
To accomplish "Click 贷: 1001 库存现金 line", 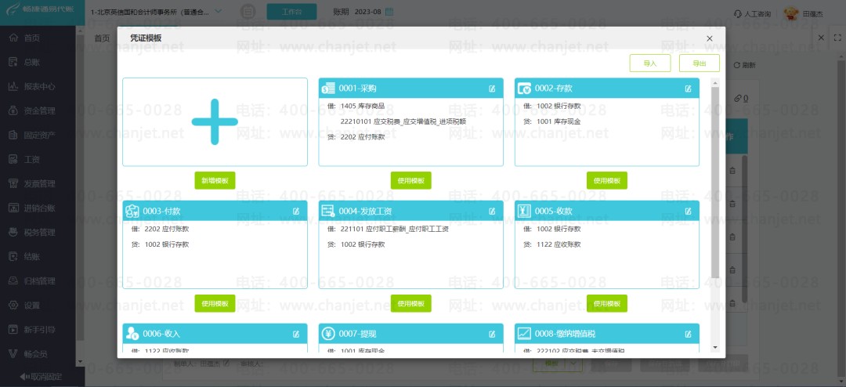I will click(552, 121).
